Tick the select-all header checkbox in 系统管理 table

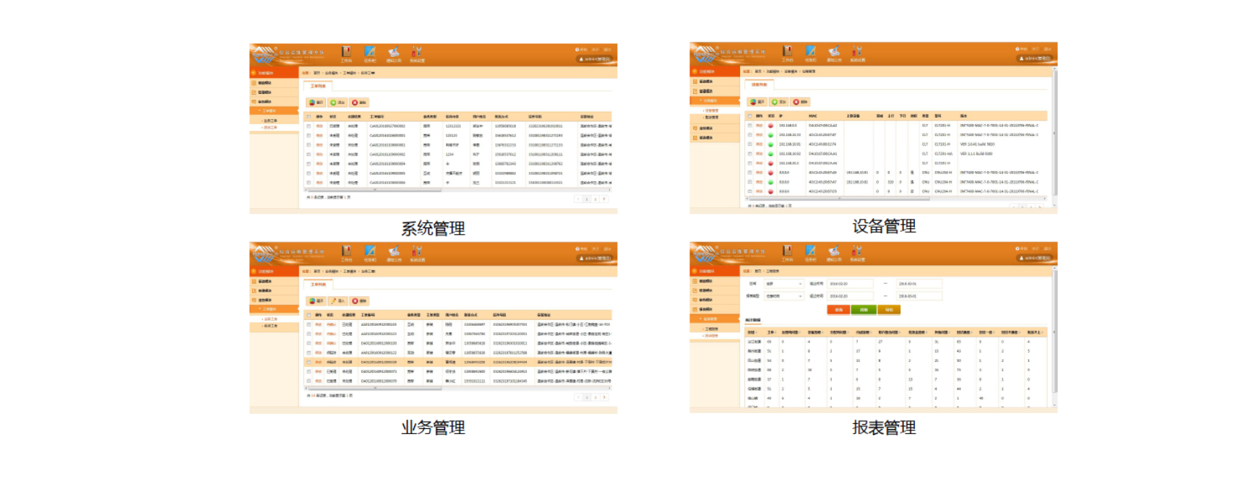coord(309,116)
